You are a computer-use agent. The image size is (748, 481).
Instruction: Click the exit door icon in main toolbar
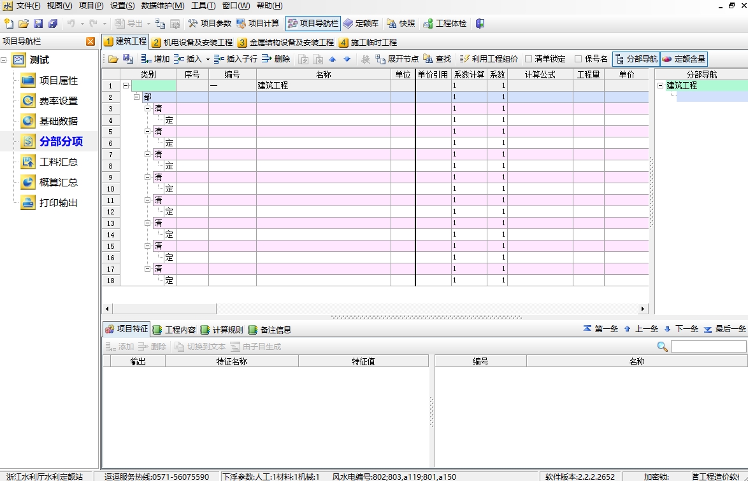(x=480, y=24)
